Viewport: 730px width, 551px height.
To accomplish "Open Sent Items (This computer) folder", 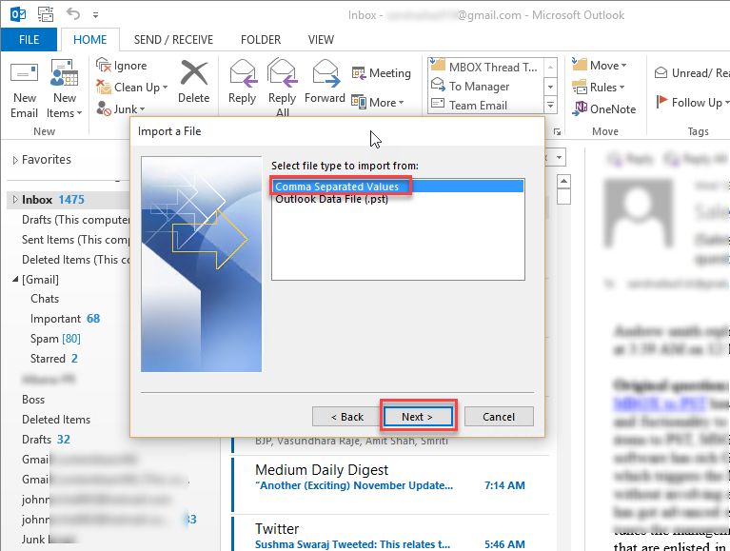I will pos(75,240).
